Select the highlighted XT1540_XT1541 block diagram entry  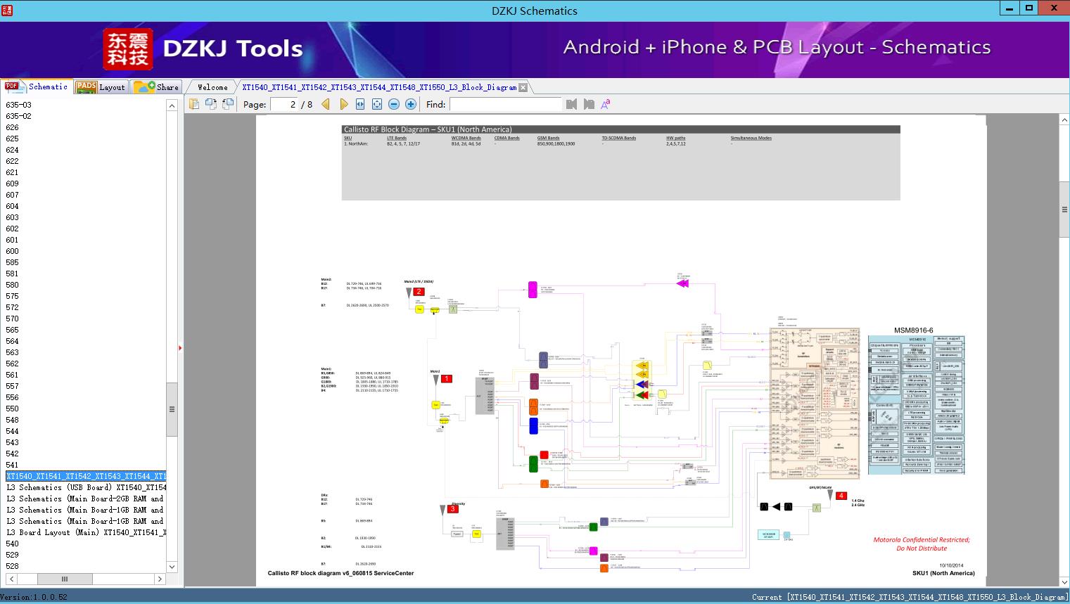[86, 476]
